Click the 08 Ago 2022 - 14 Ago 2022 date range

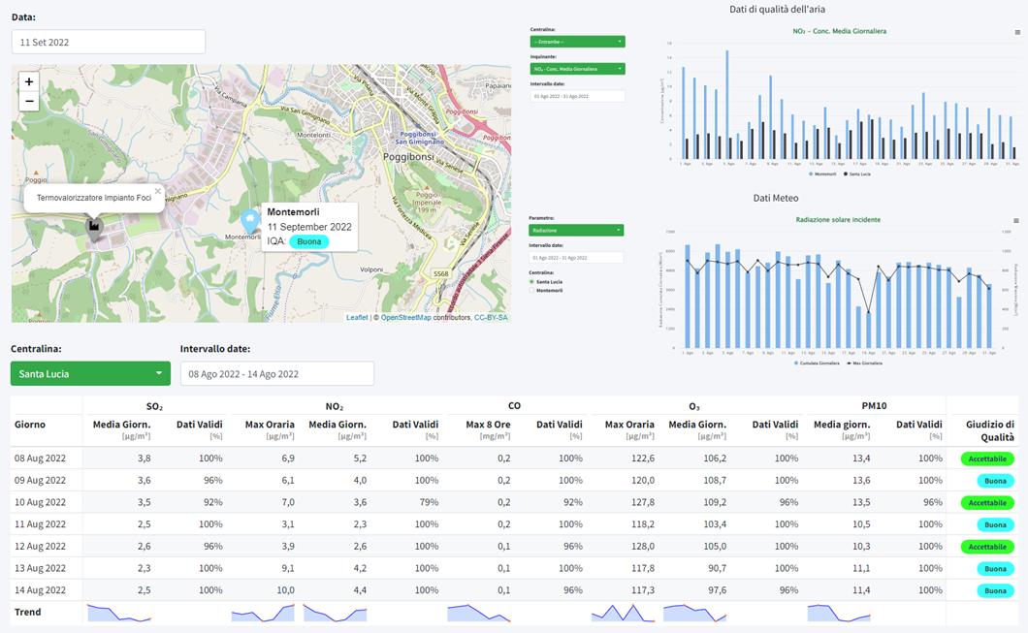(x=277, y=373)
